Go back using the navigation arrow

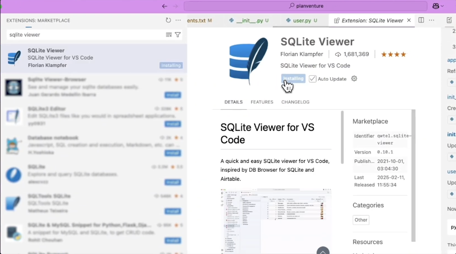click(165, 6)
